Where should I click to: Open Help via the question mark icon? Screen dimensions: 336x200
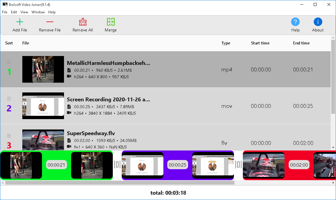(x=295, y=22)
